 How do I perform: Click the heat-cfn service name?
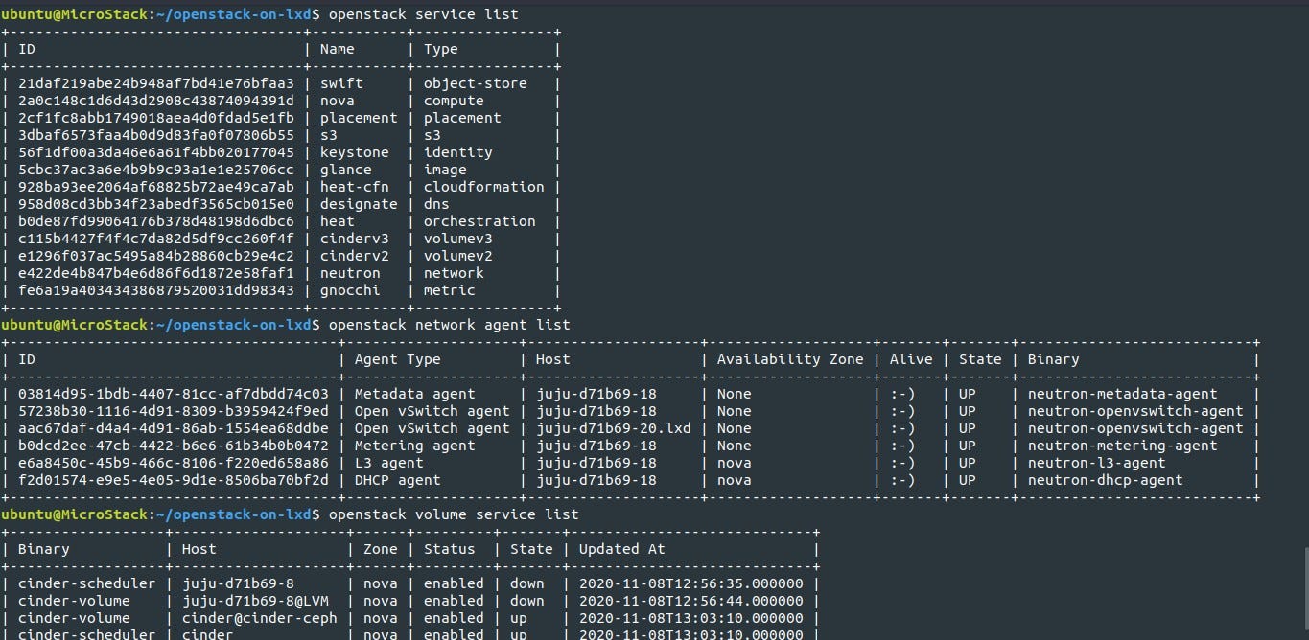pyautogui.click(x=355, y=187)
